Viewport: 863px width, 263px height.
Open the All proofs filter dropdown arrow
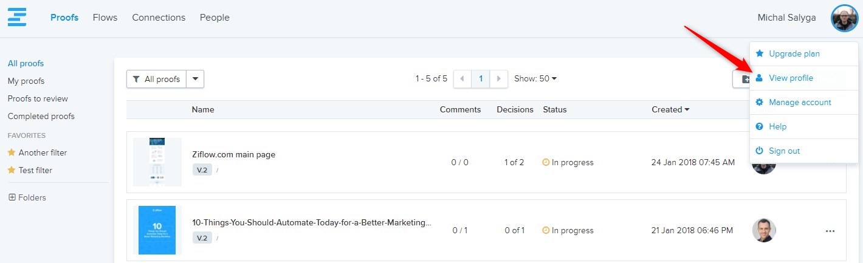(195, 79)
